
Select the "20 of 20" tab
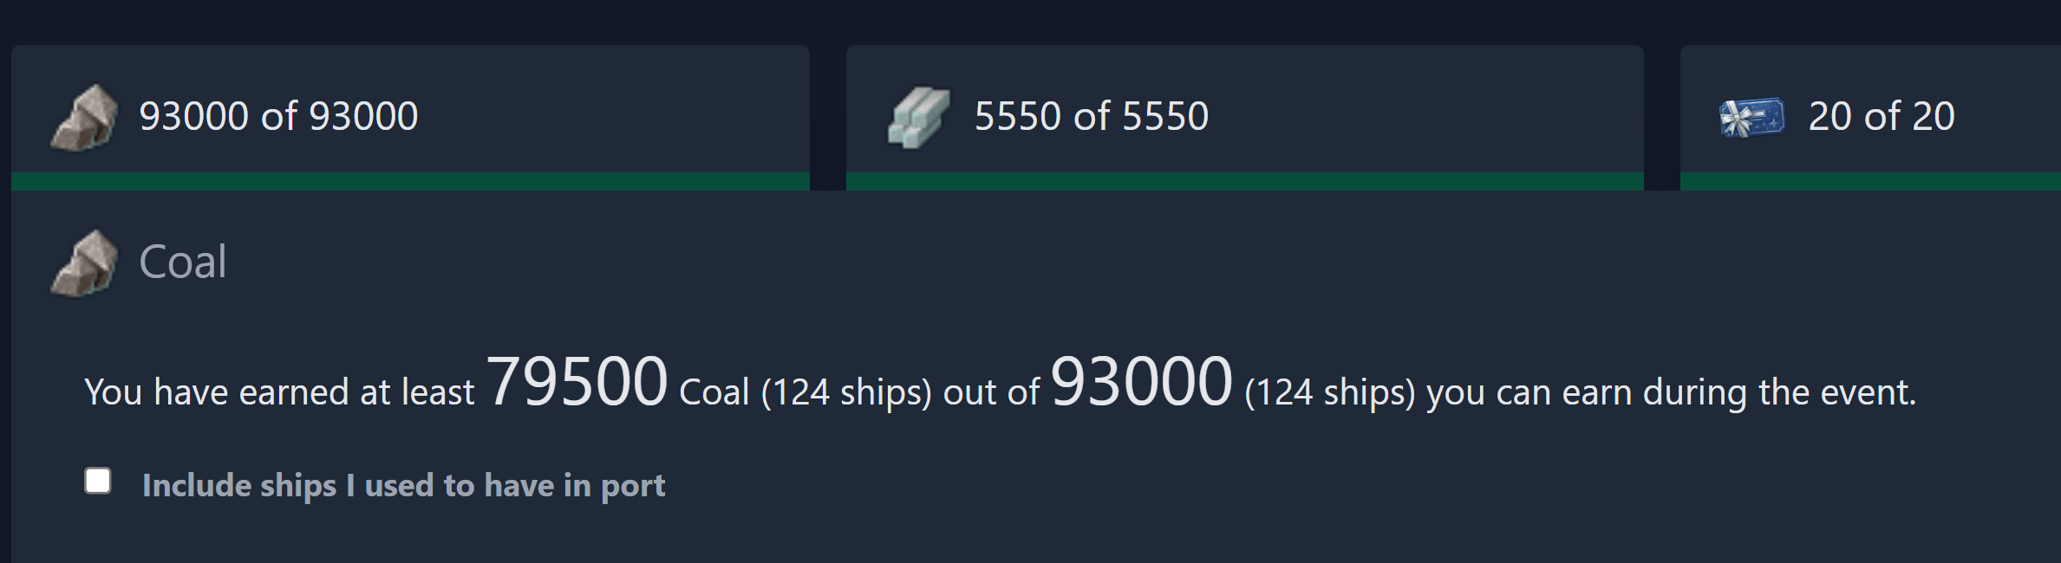pyautogui.click(x=1881, y=116)
